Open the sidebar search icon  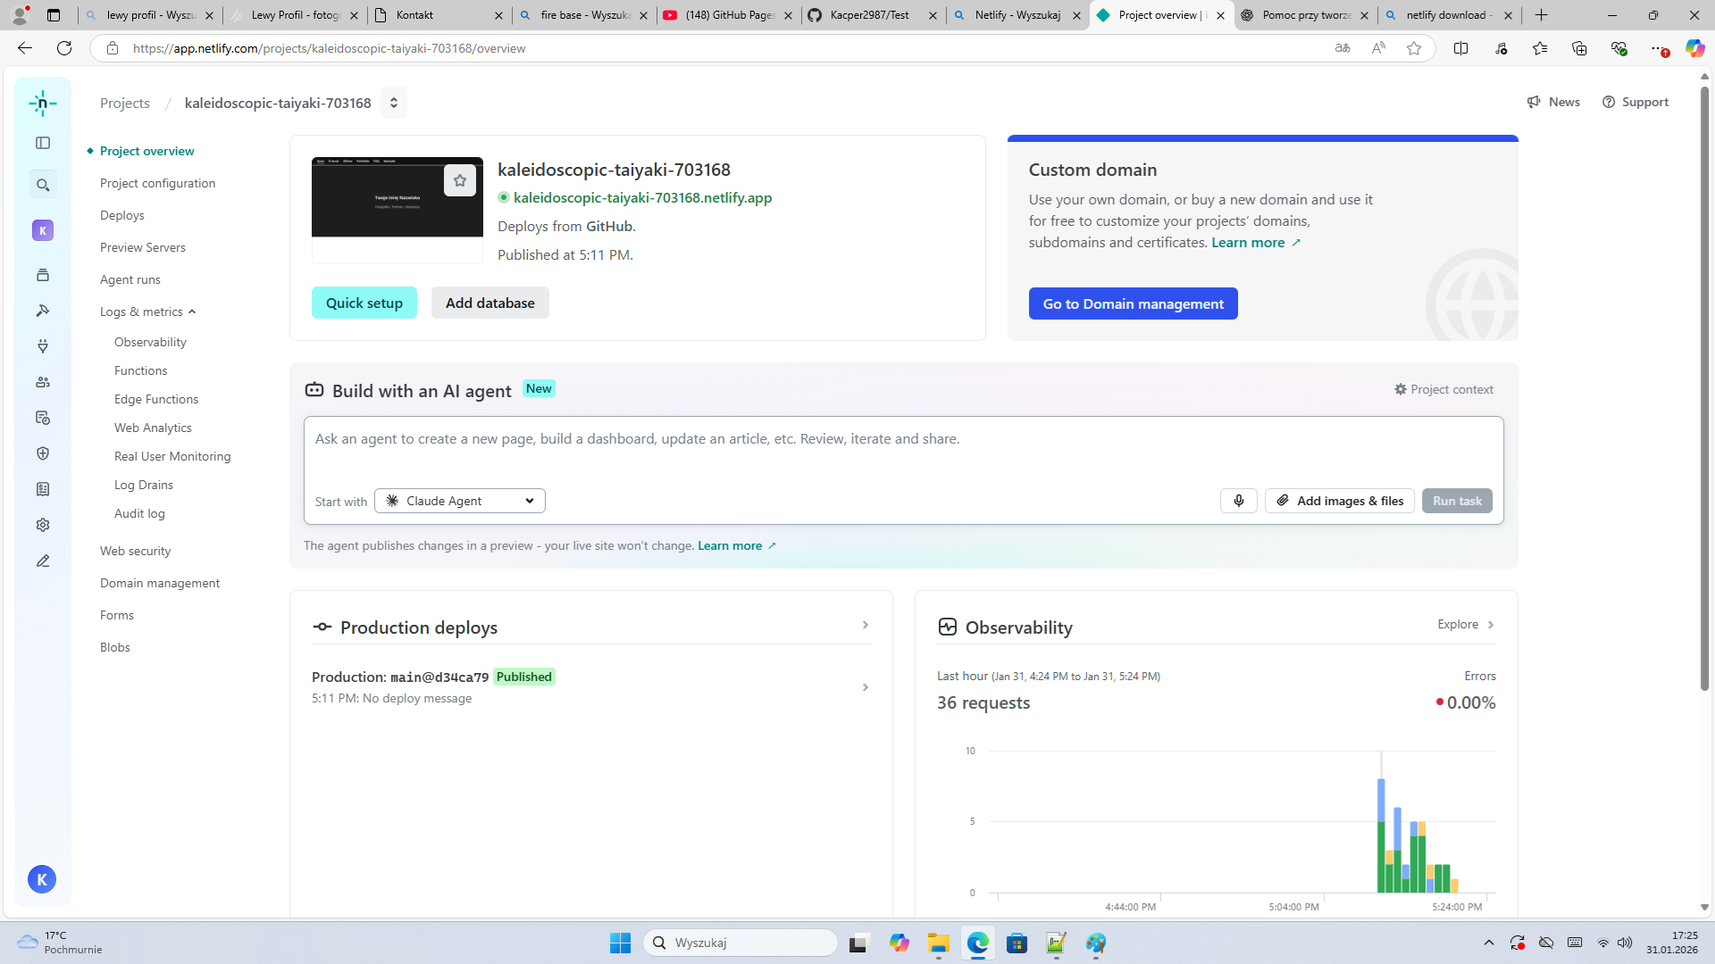tap(43, 186)
